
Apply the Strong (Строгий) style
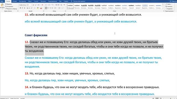[x=131, y=6]
